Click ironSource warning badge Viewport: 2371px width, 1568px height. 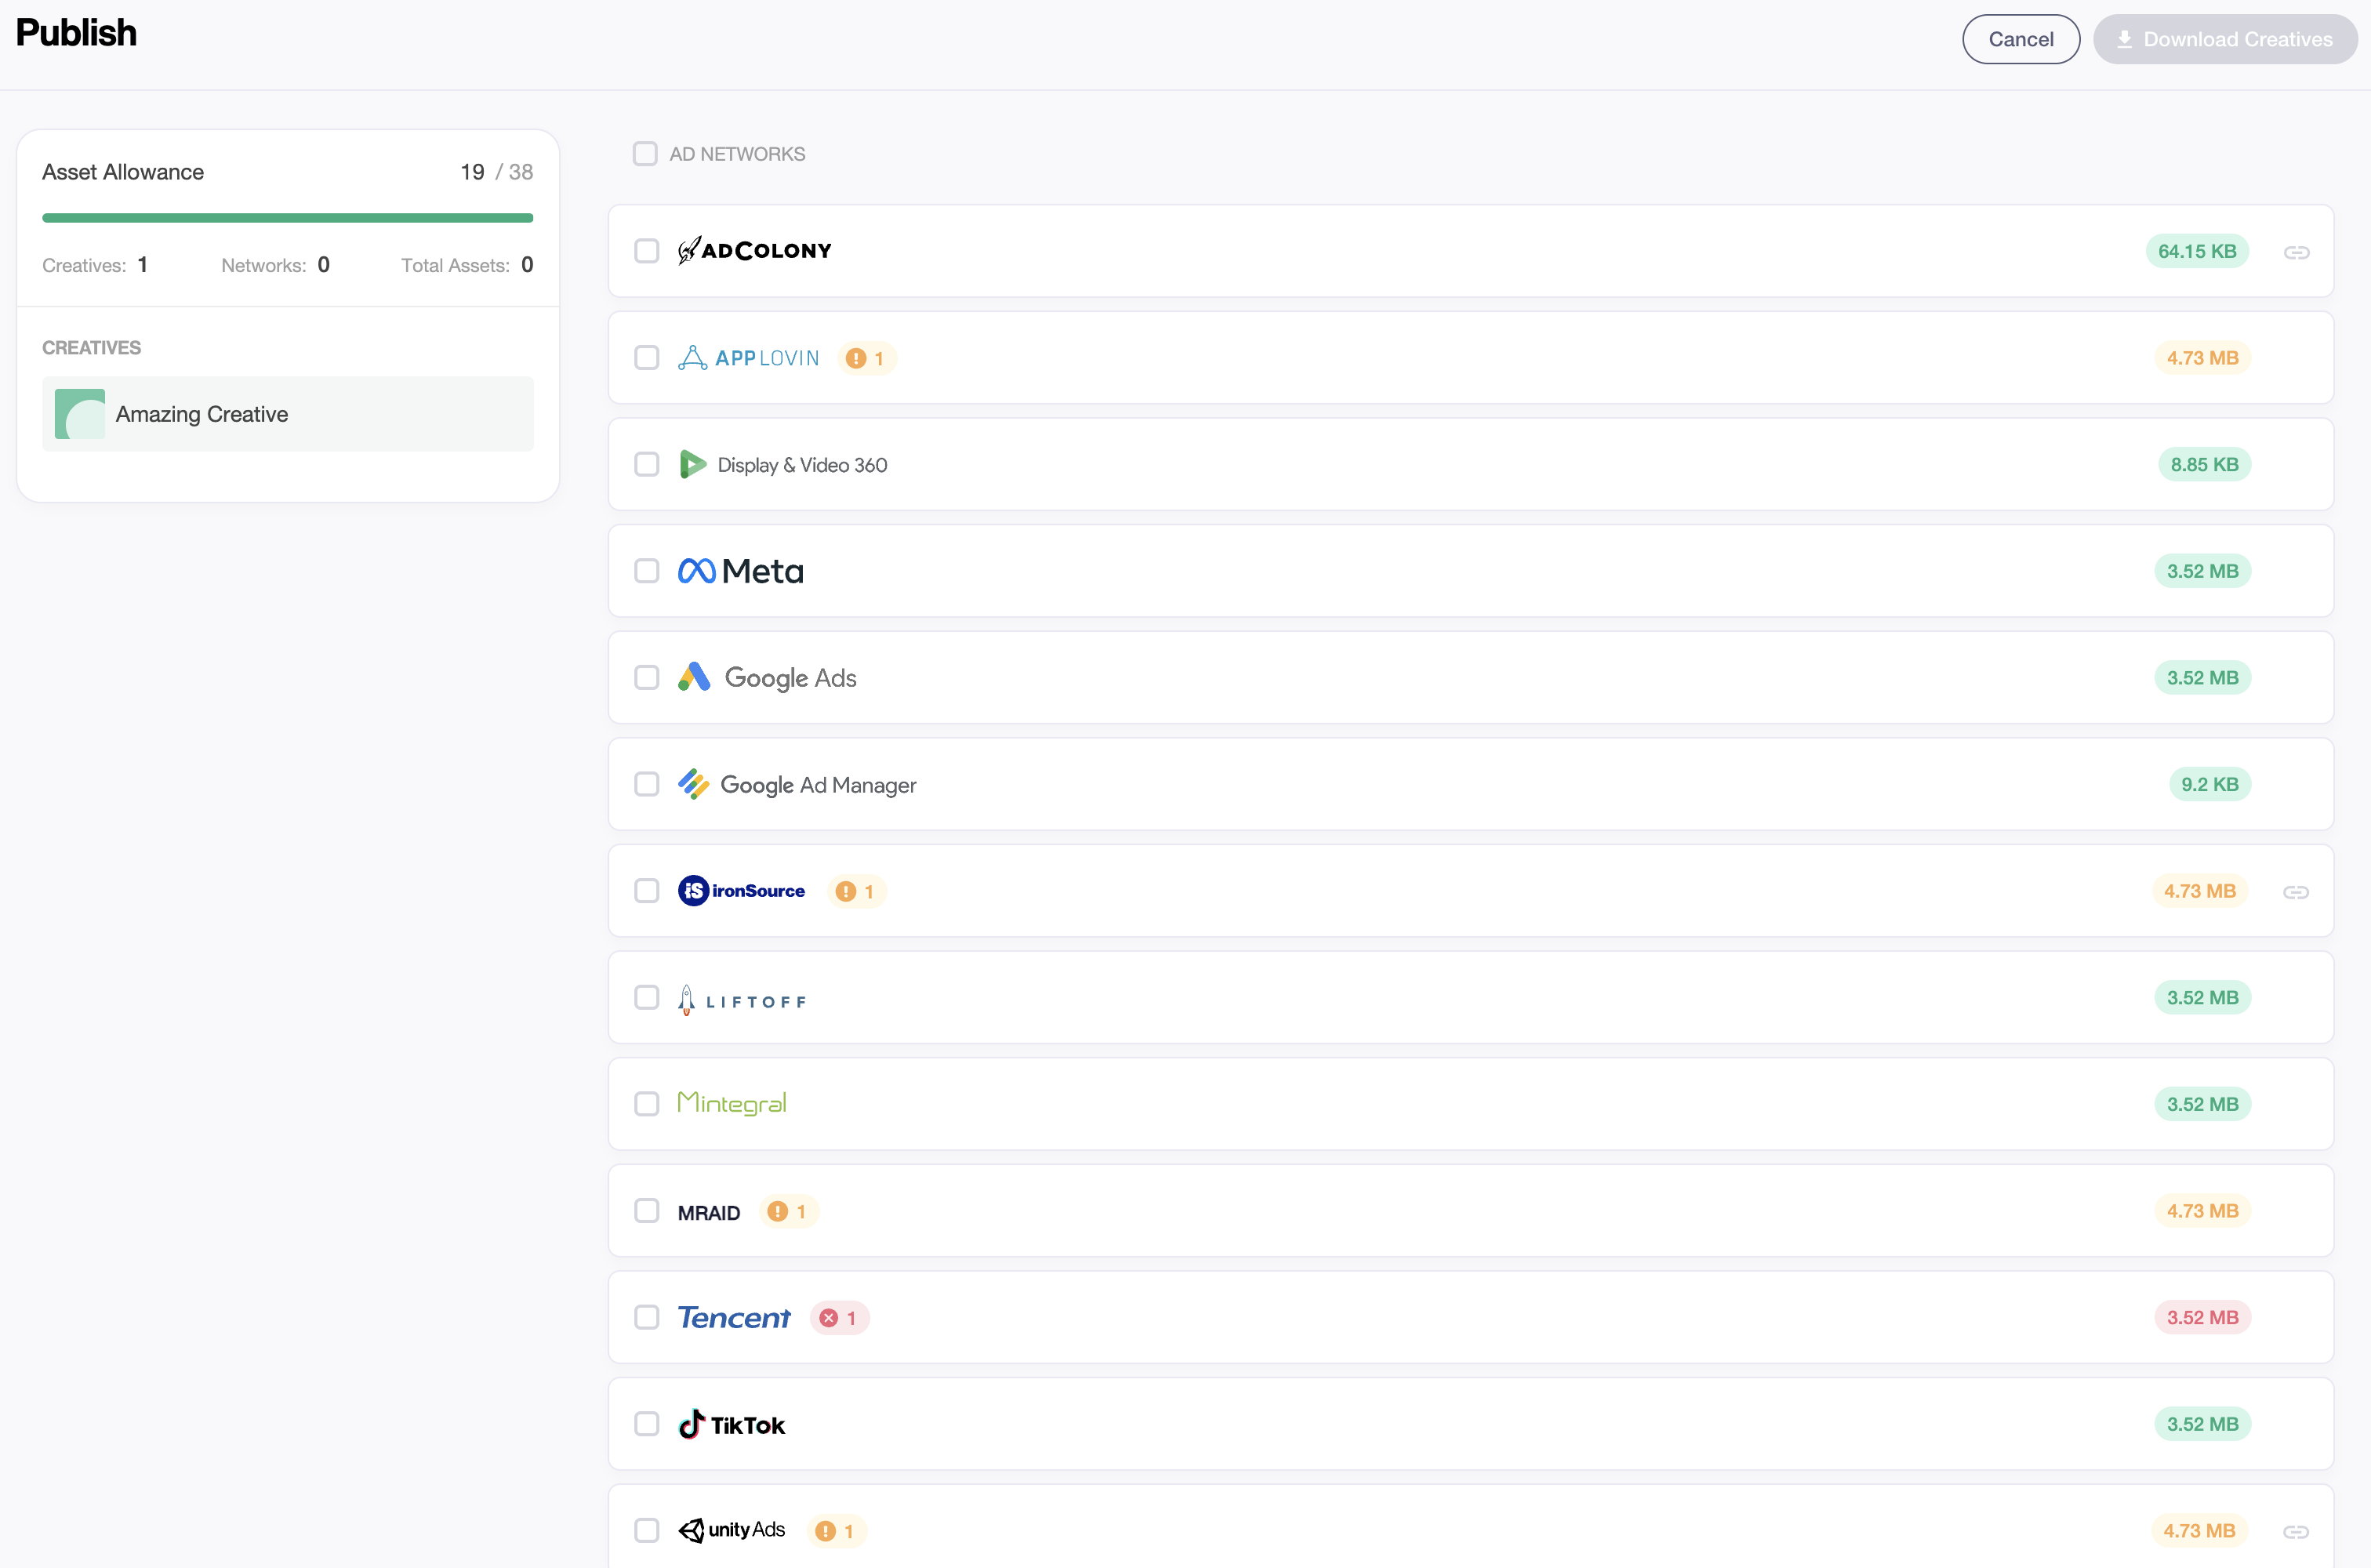click(856, 891)
